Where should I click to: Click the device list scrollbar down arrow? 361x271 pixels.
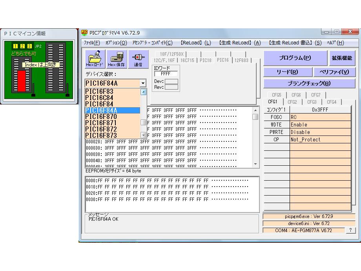143,135
